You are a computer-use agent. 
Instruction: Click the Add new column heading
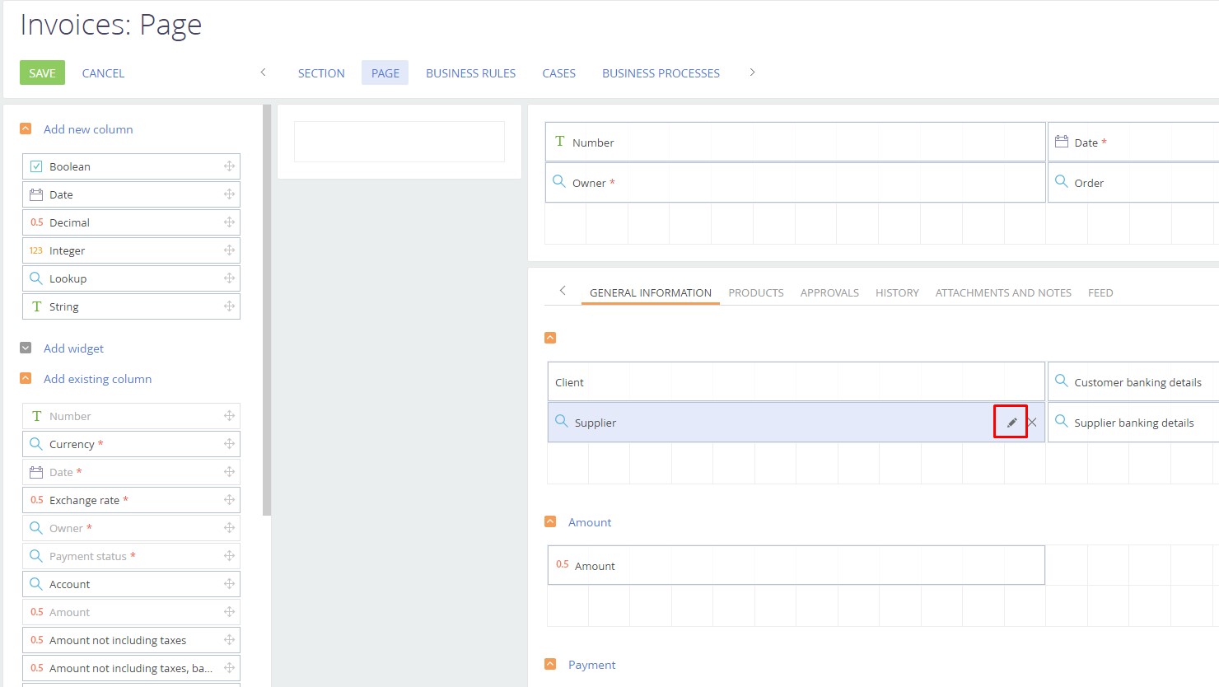pyautogui.click(x=88, y=129)
